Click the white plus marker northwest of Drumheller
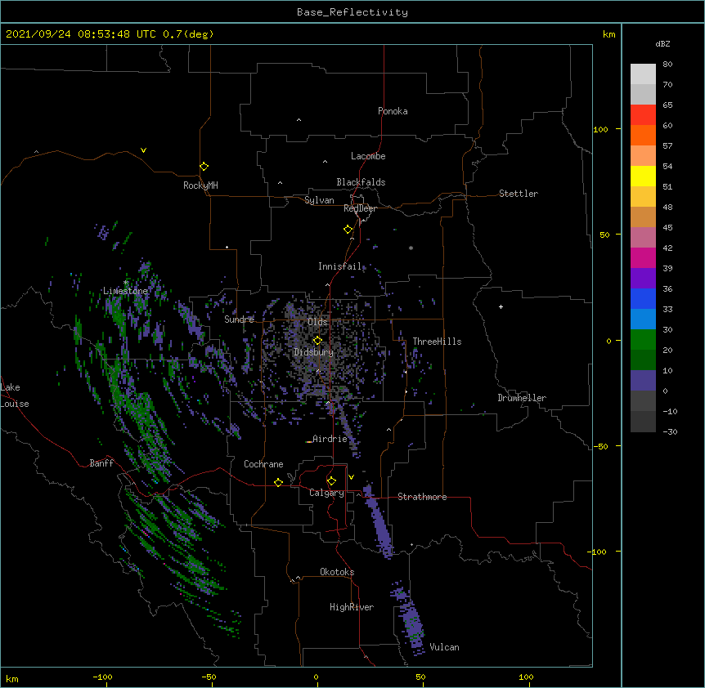The image size is (705, 688). tap(501, 306)
